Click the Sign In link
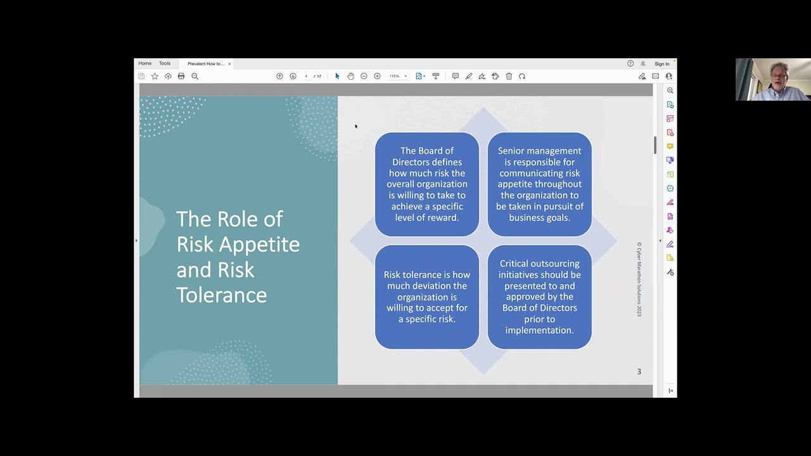Screen dimensions: 811x456 662,64
